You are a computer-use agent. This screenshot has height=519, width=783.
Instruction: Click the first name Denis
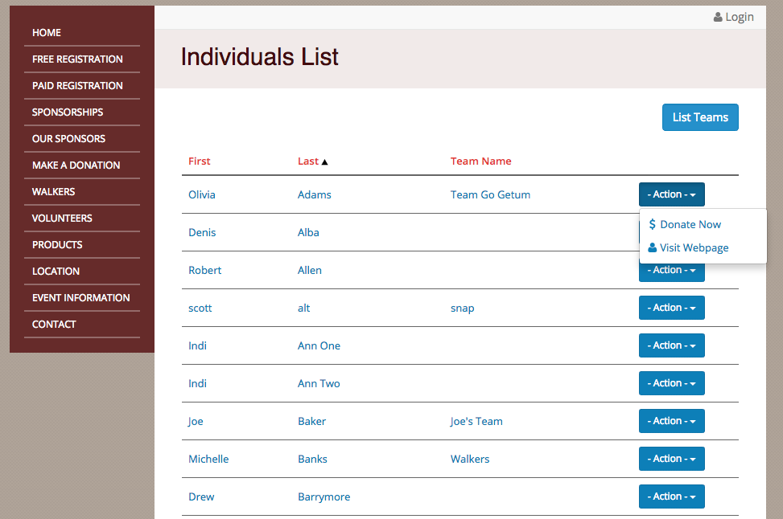pos(202,232)
